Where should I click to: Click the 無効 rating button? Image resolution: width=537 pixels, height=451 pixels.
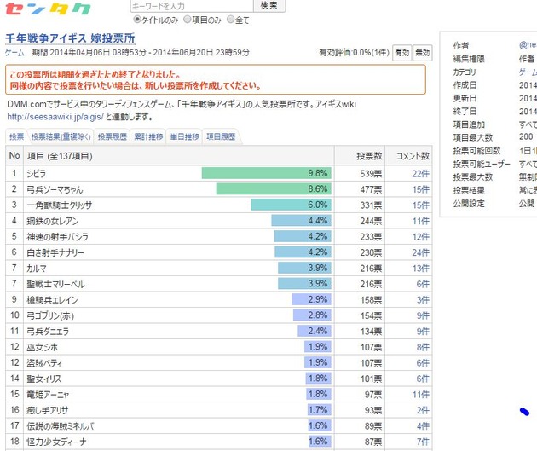[422, 53]
